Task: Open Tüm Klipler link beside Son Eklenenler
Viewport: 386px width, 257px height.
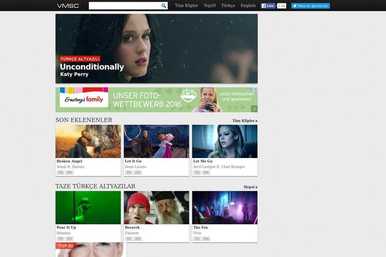Action: (x=244, y=121)
